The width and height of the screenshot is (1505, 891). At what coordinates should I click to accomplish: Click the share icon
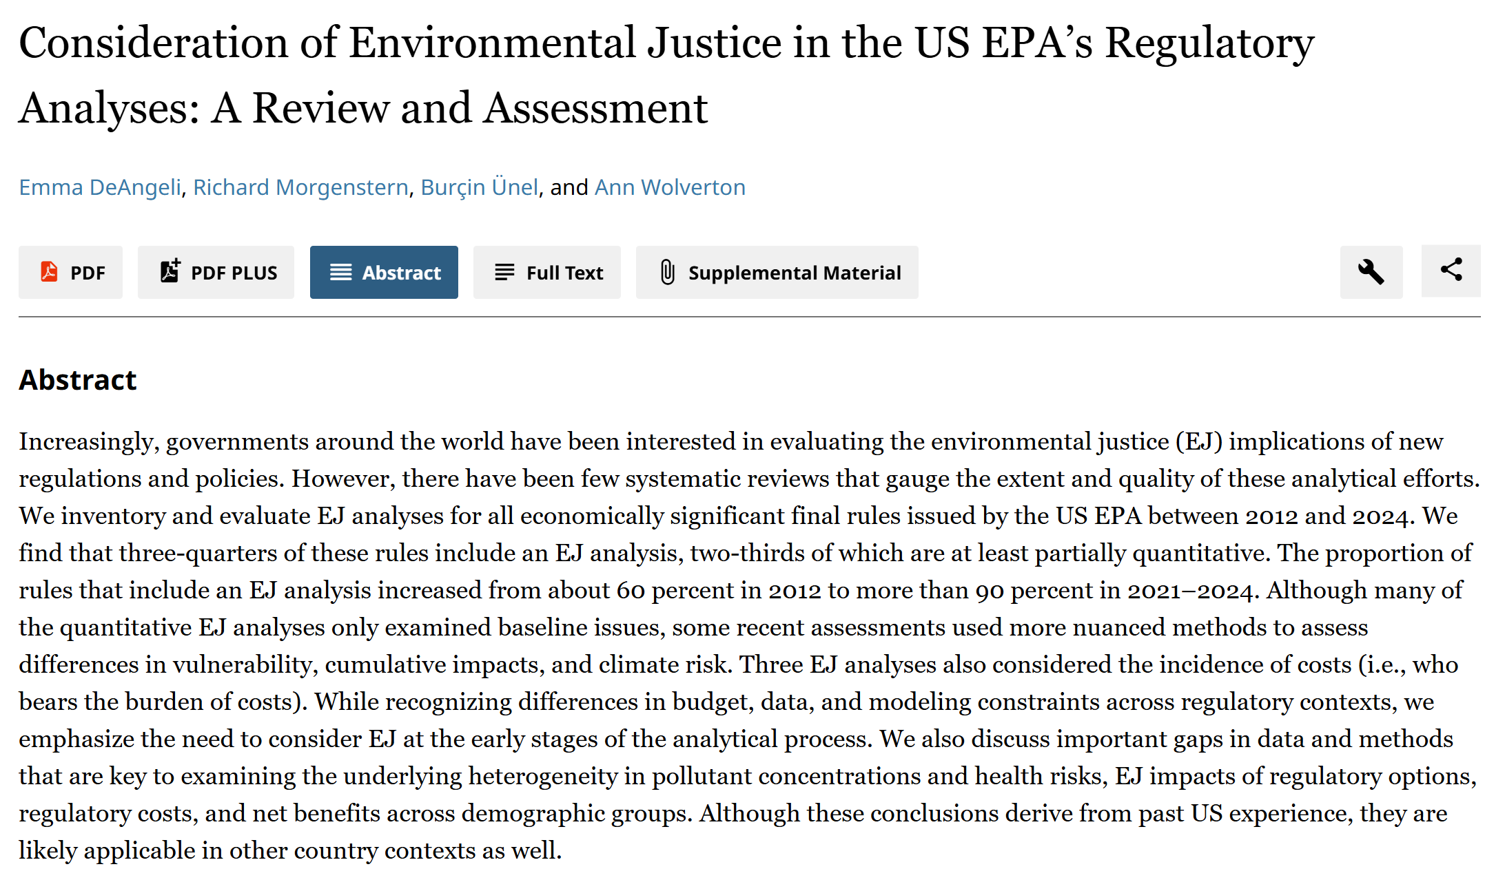[1451, 270]
